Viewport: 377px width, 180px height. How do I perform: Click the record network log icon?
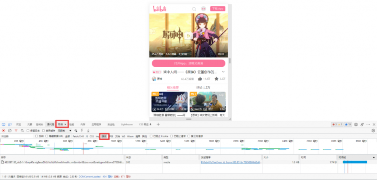(4, 130)
